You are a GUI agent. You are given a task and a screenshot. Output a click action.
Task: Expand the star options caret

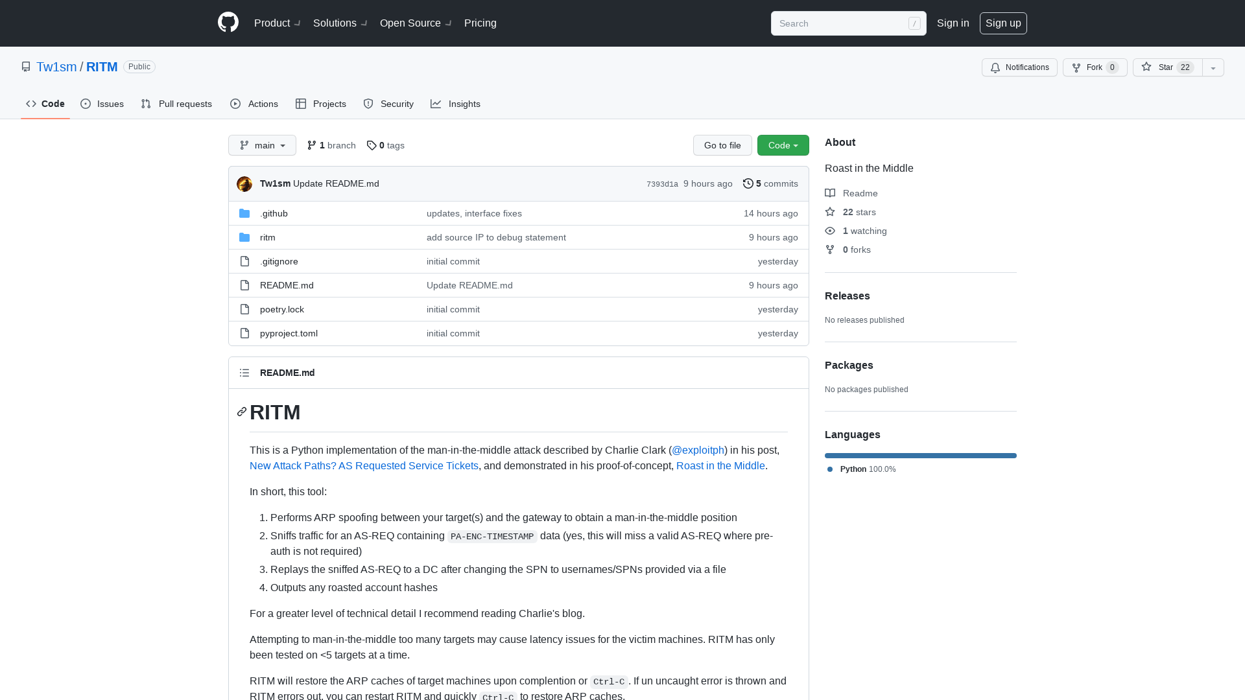[1213, 67]
